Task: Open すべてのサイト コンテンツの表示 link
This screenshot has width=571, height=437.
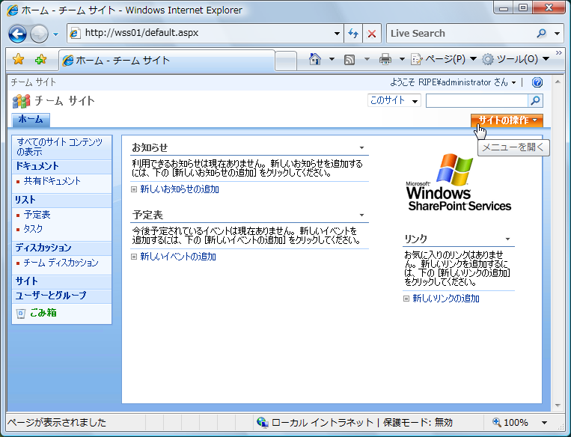Action: tap(60, 147)
